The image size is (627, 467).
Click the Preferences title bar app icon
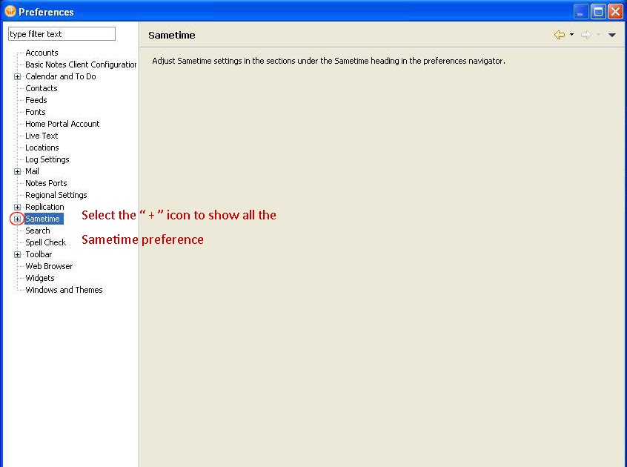[x=10, y=11]
